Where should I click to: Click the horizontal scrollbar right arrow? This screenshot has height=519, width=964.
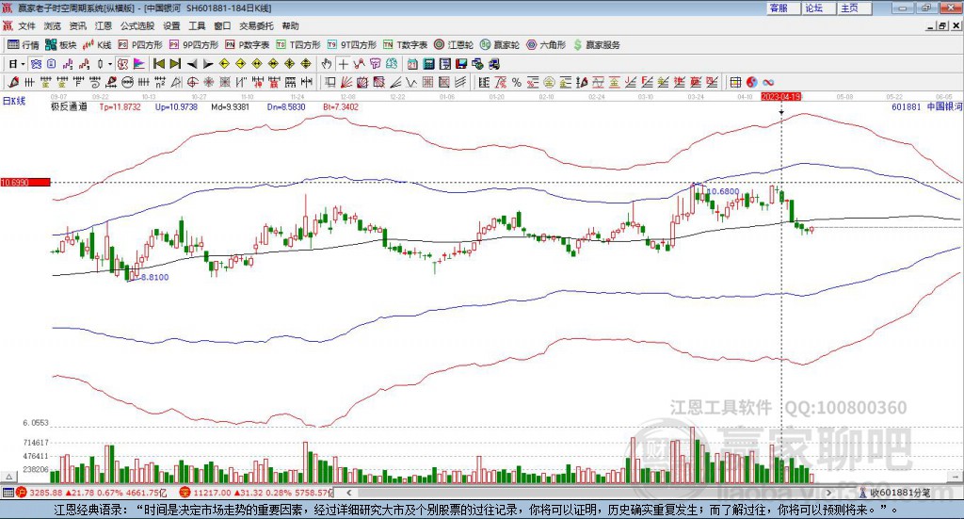coord(828,493)
